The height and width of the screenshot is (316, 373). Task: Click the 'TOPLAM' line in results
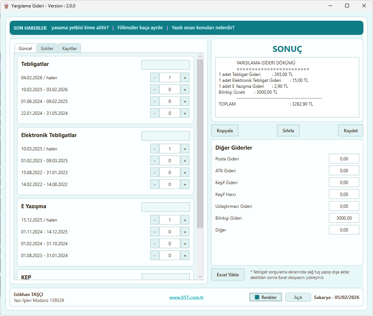(266, 104)
